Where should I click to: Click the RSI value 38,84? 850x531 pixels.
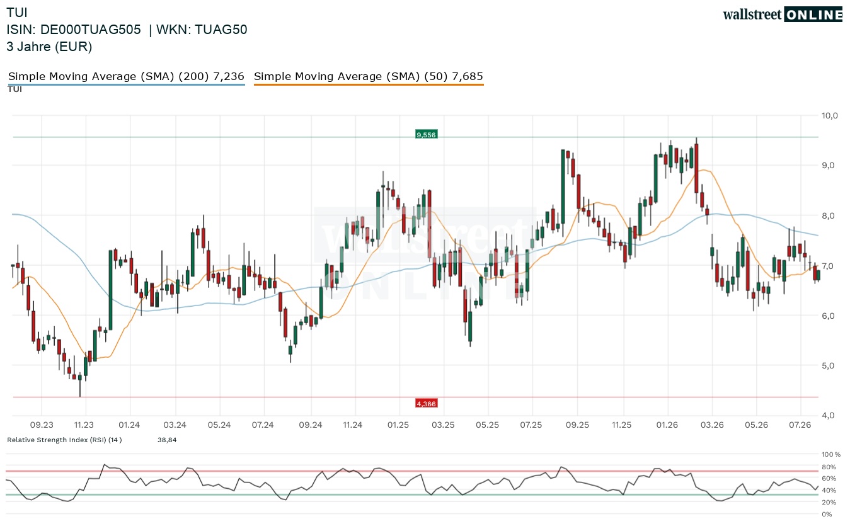coord(167,440)
